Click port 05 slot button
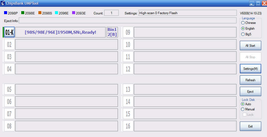 (9, 89)
